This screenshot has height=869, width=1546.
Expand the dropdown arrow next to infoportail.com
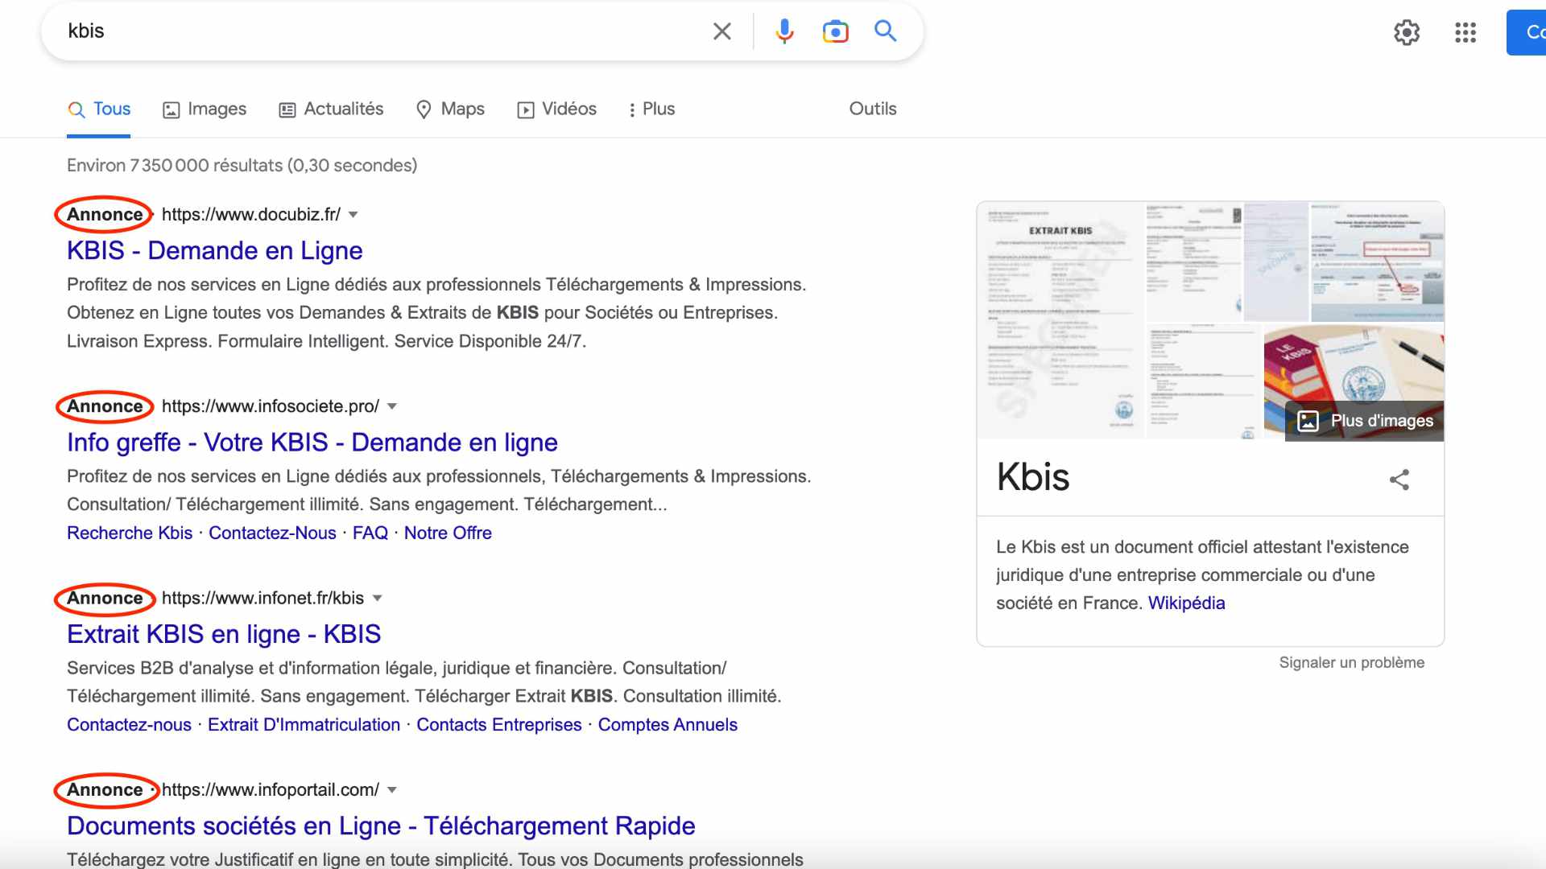(x=392, y=790)
